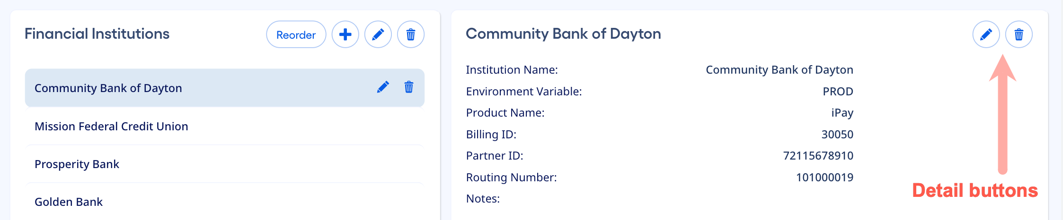Add a new financial institution with plus icon
This screenshot has width=1063, height=220.
[345, 34]
